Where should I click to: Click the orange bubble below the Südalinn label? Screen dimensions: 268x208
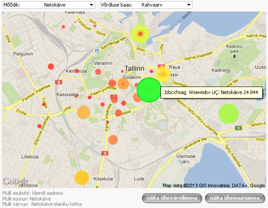tap(123, 83)
